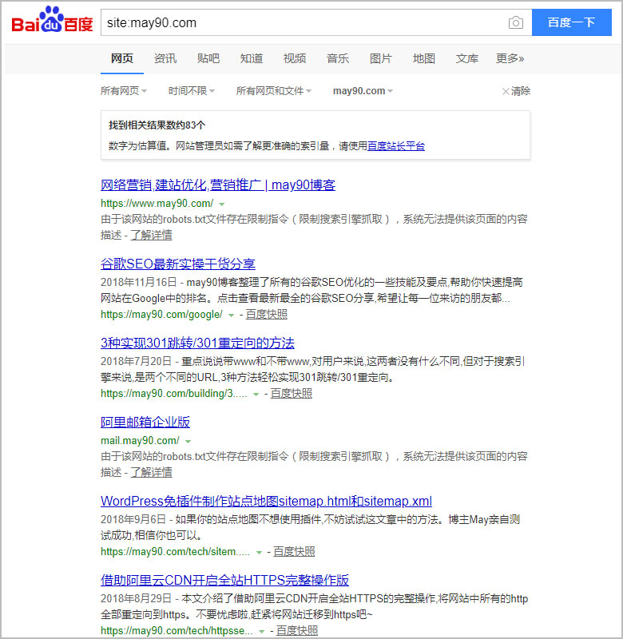The width and height of the screenshot is (623, 639).
Task: Open 百度快照 for the 阿里云CDN HTTPS result
Action: pyautogui.click(x=297, y=631)
